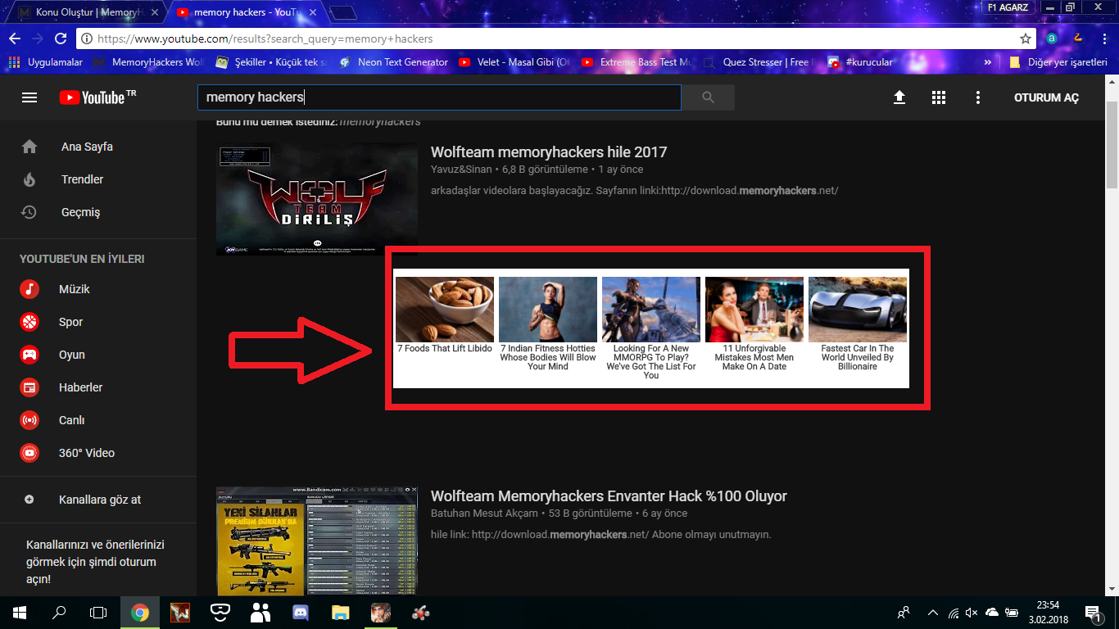Select the memory hackers YouTube tab

[246, 12]
